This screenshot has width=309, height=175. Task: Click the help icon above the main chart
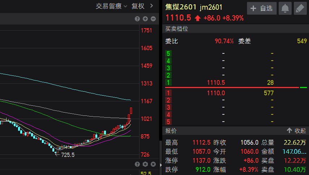coord(137,19)
